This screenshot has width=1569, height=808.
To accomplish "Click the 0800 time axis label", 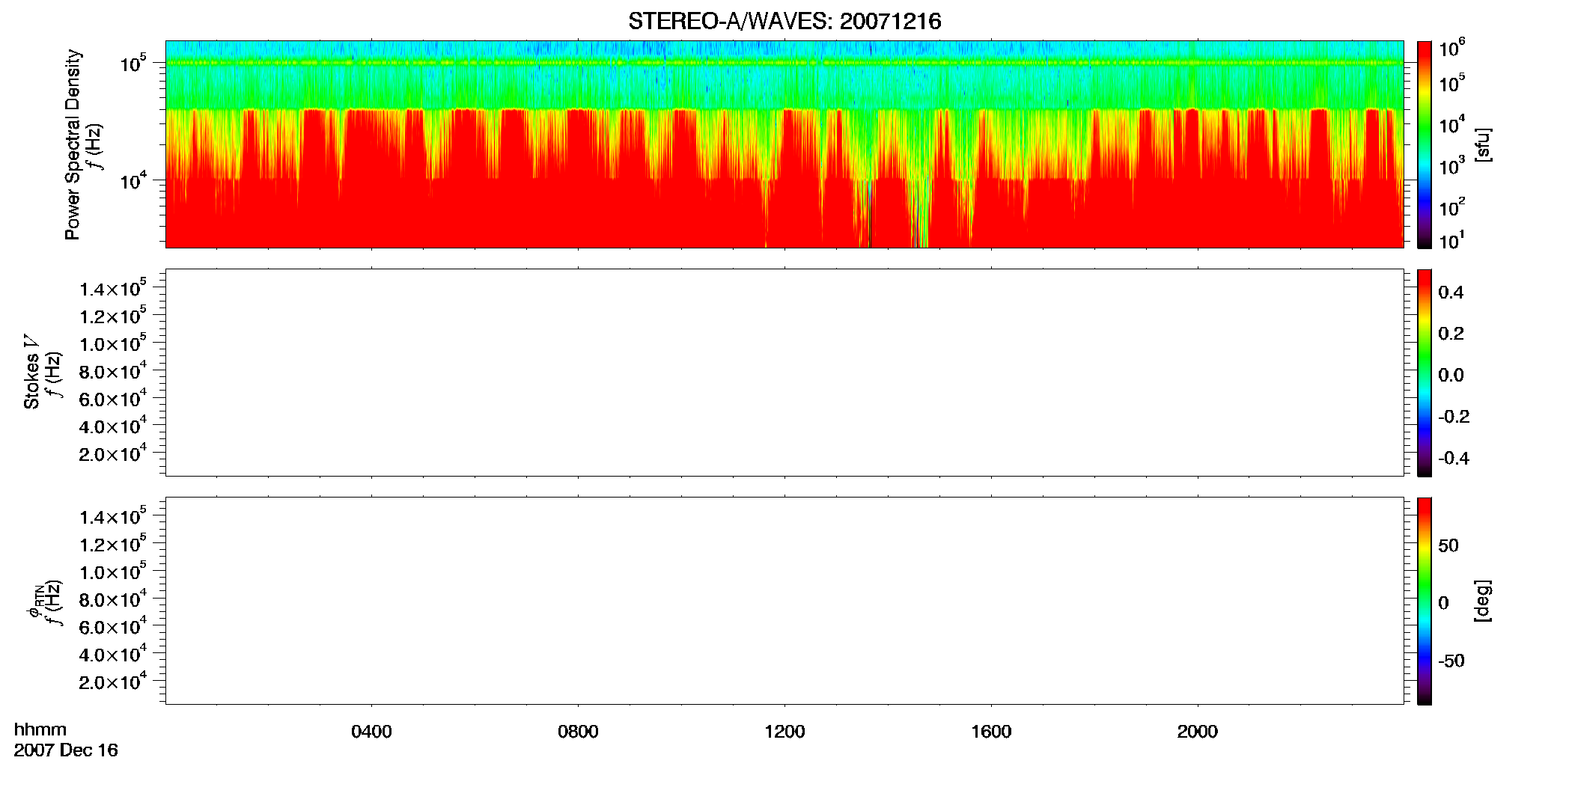I will tap(578, 732).
